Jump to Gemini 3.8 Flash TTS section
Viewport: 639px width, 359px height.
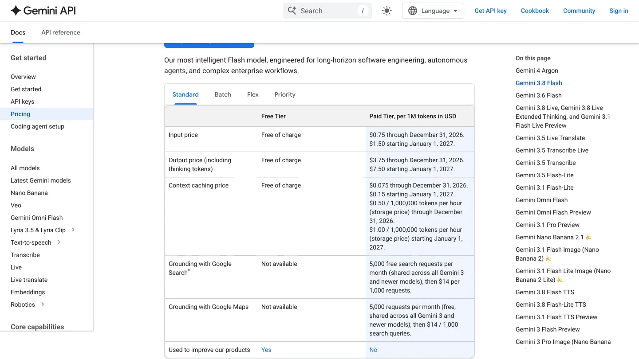pyautogui.click(x=545, y=292)
